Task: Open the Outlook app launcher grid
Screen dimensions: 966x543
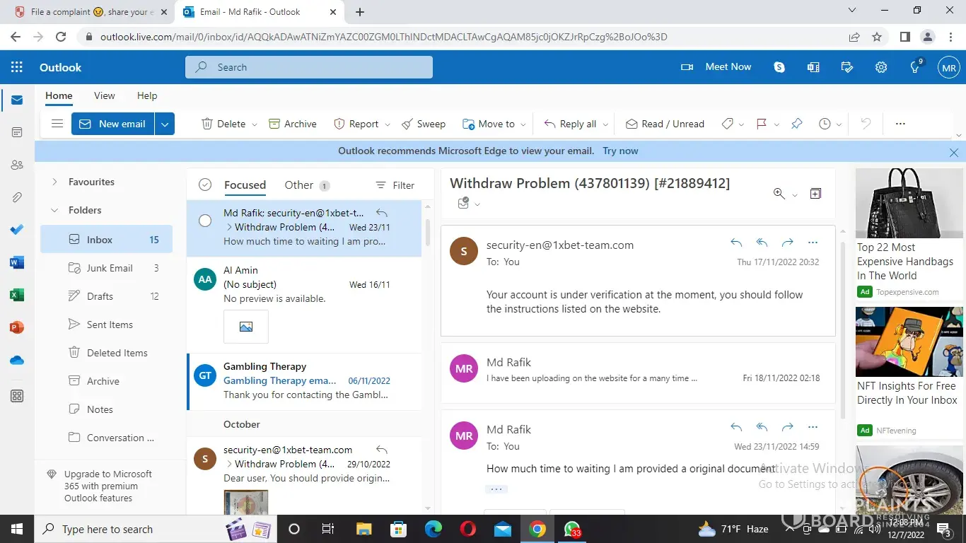Action: [17, 67]
